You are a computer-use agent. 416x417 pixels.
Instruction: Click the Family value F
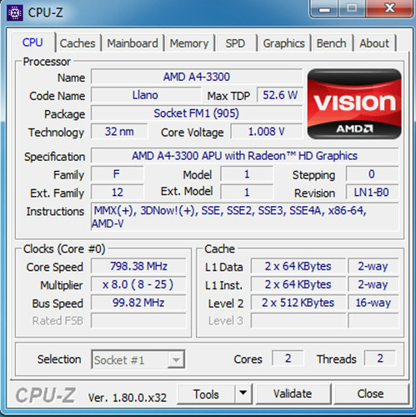117,174
